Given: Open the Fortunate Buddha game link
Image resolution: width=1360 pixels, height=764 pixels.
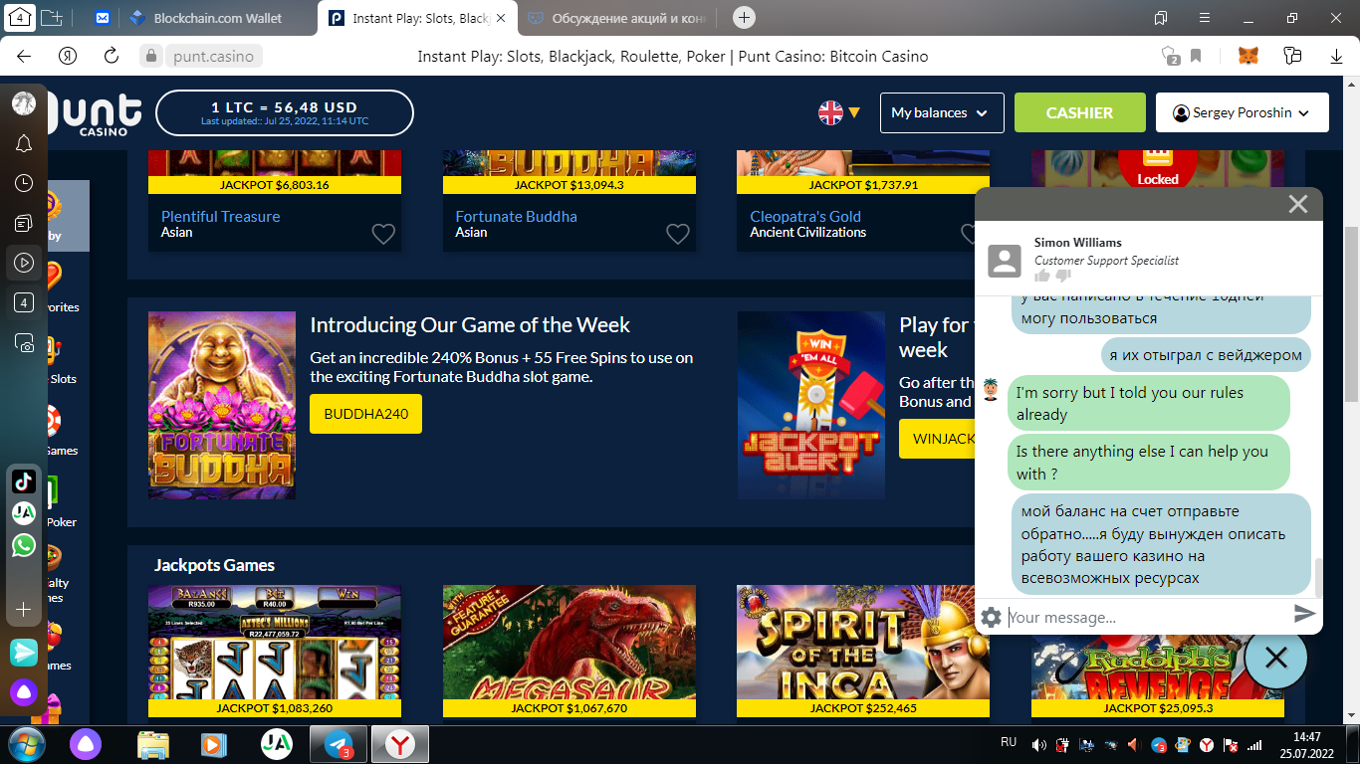Looking at the screenshot, I should [516, 216].
